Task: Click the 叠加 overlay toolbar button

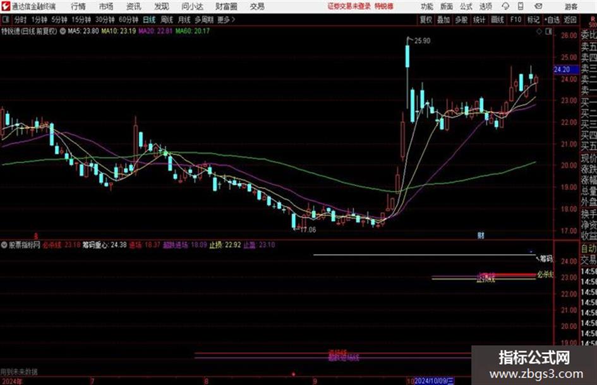Action: [443, 20]
